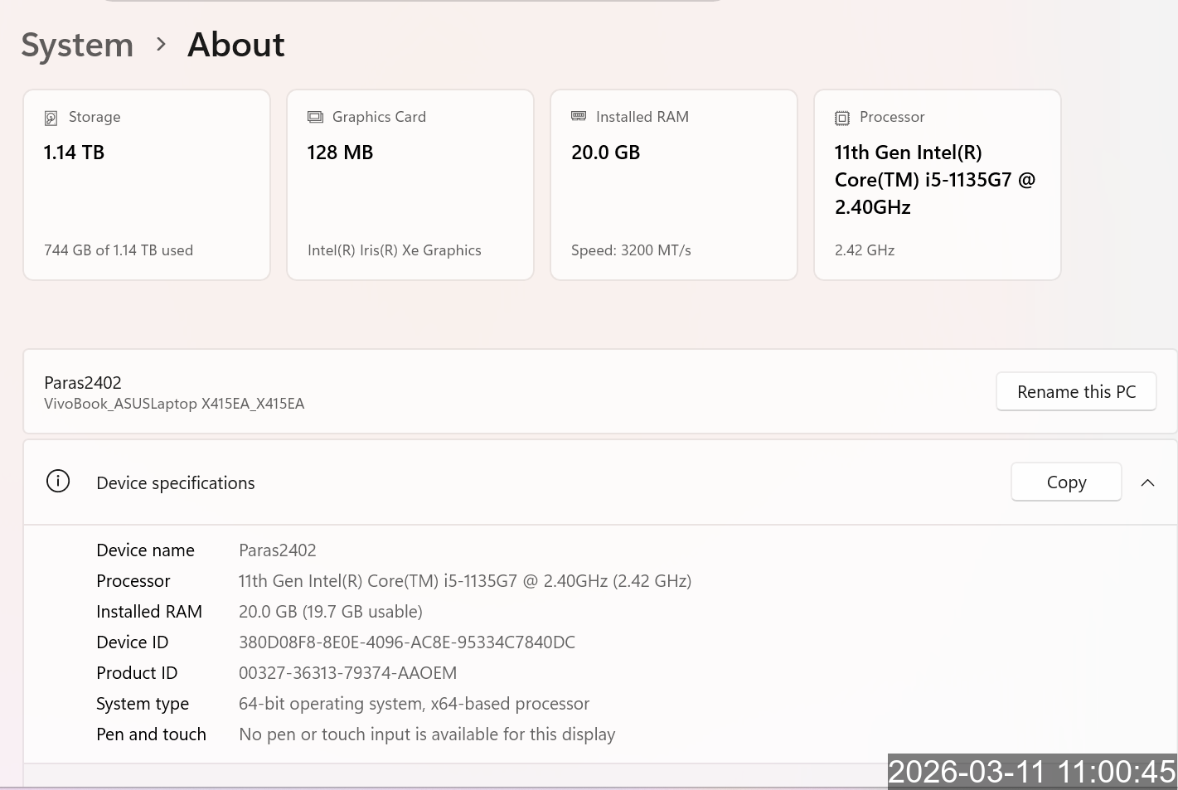Click the 64-bit operating system value
Viewport: 1178px width, 790px height.
click(414, 704)
